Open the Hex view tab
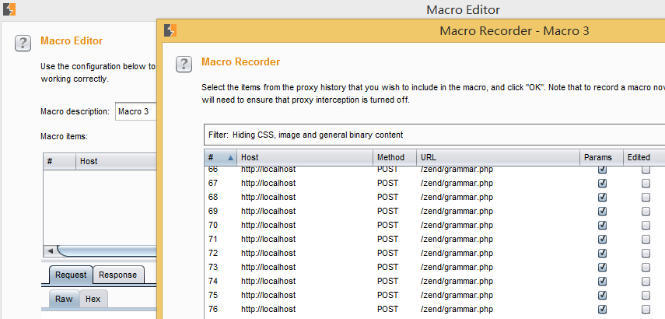This screenshot has height=319, width=665. [93, 299]
